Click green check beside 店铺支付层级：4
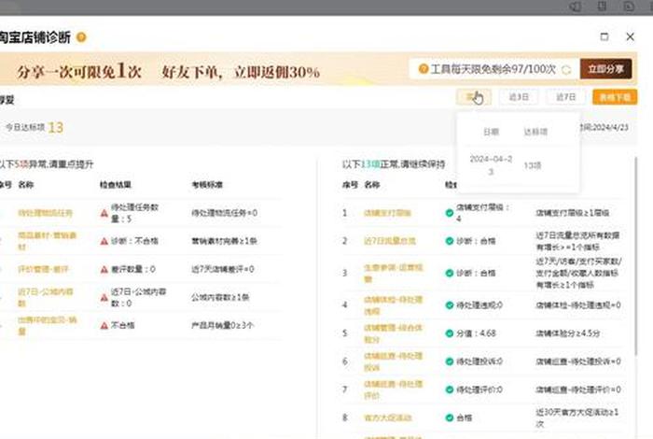Viewport: 653px width, 439px height. tap(450, 213)
